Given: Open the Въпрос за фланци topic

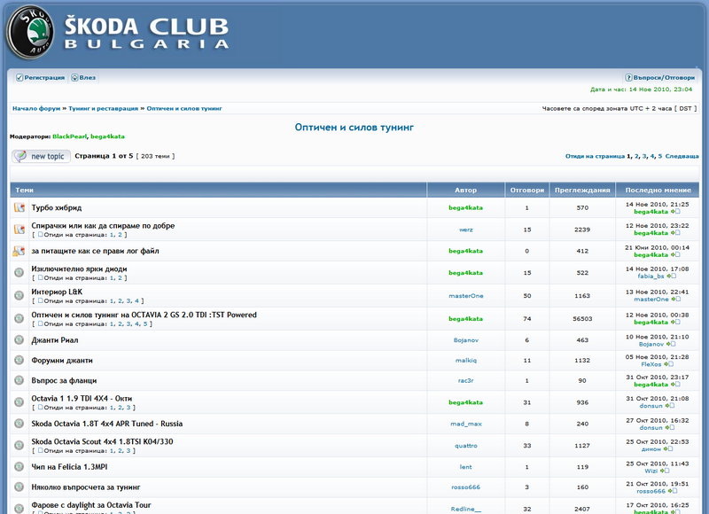Looking at the screenshot, I should 64,381.
